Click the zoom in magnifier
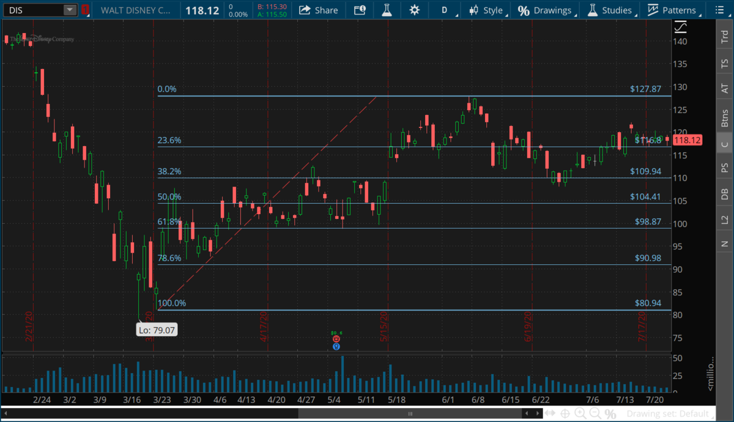Viewport: 734px width, 422px height. [580, 414]
